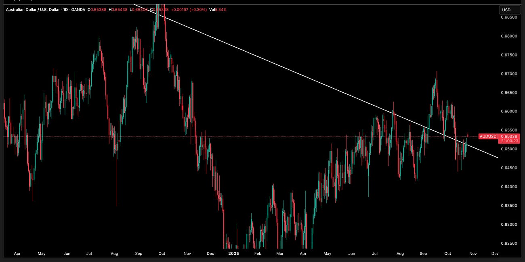This screenshot has width=525, height=262.
Task: Select the OANDA exchange label
Action: [78, 9]
